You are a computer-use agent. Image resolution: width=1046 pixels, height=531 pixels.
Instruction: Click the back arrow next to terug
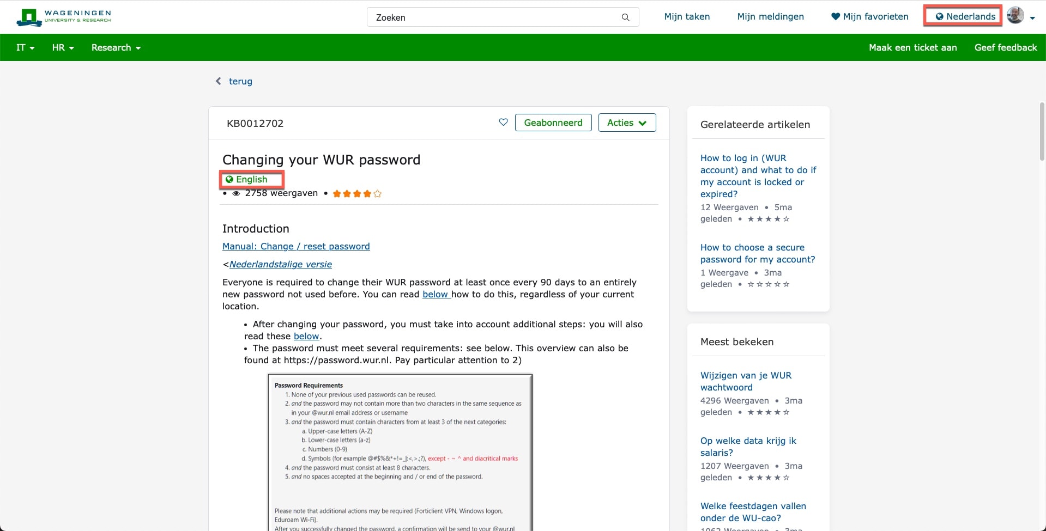click(218, 81)
